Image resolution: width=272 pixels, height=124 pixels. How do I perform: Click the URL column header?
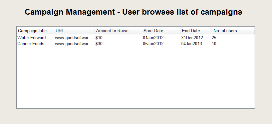(74, 31)
